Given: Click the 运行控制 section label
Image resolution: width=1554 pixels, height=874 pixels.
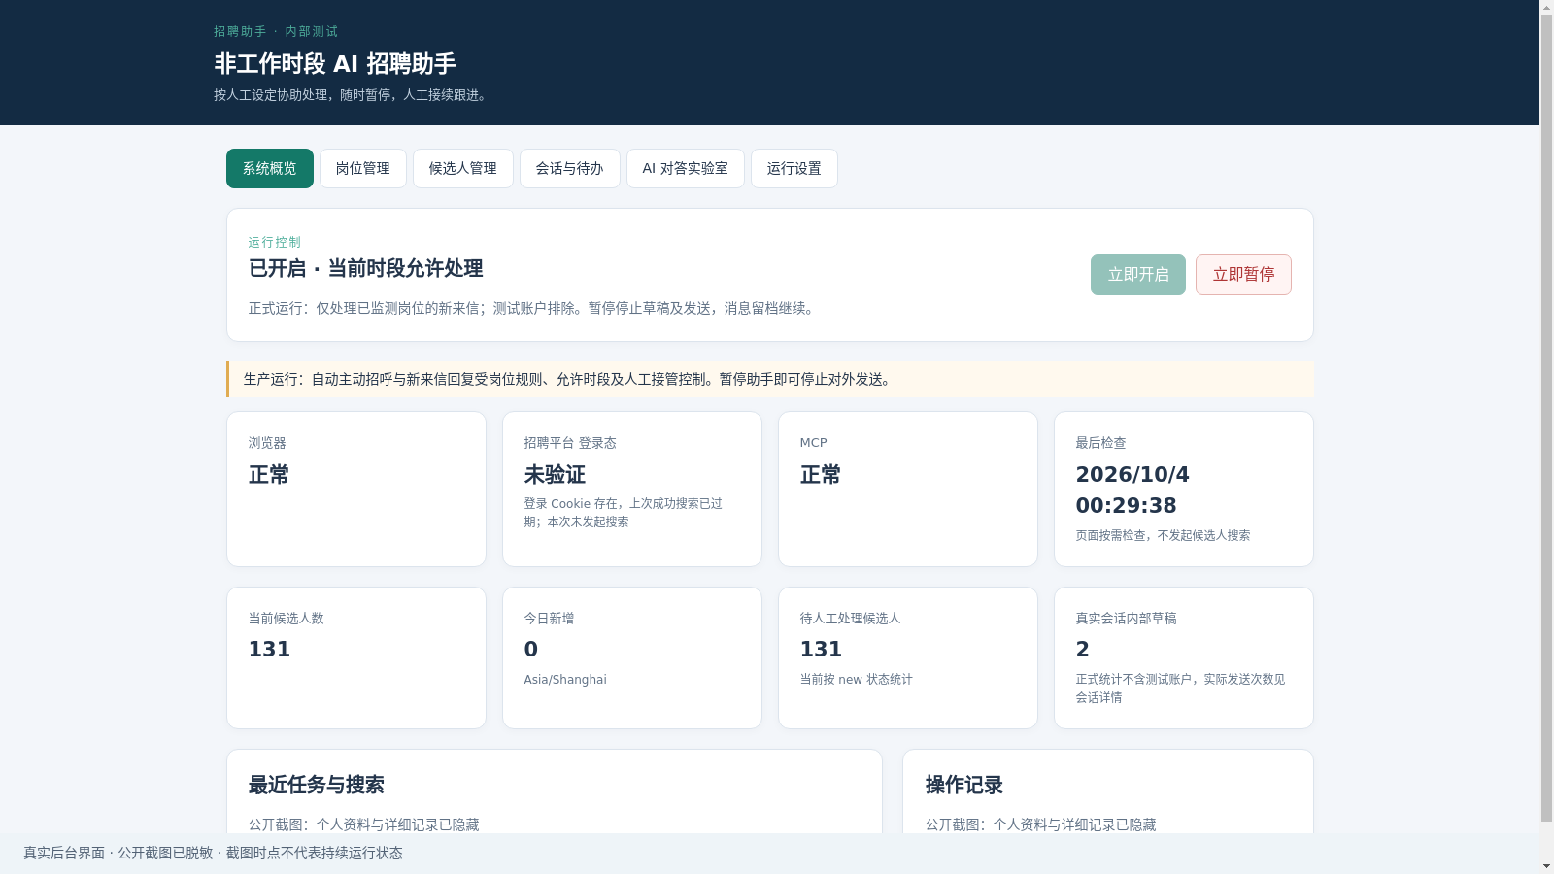Looking at the screenshot, I should [275, 242].
